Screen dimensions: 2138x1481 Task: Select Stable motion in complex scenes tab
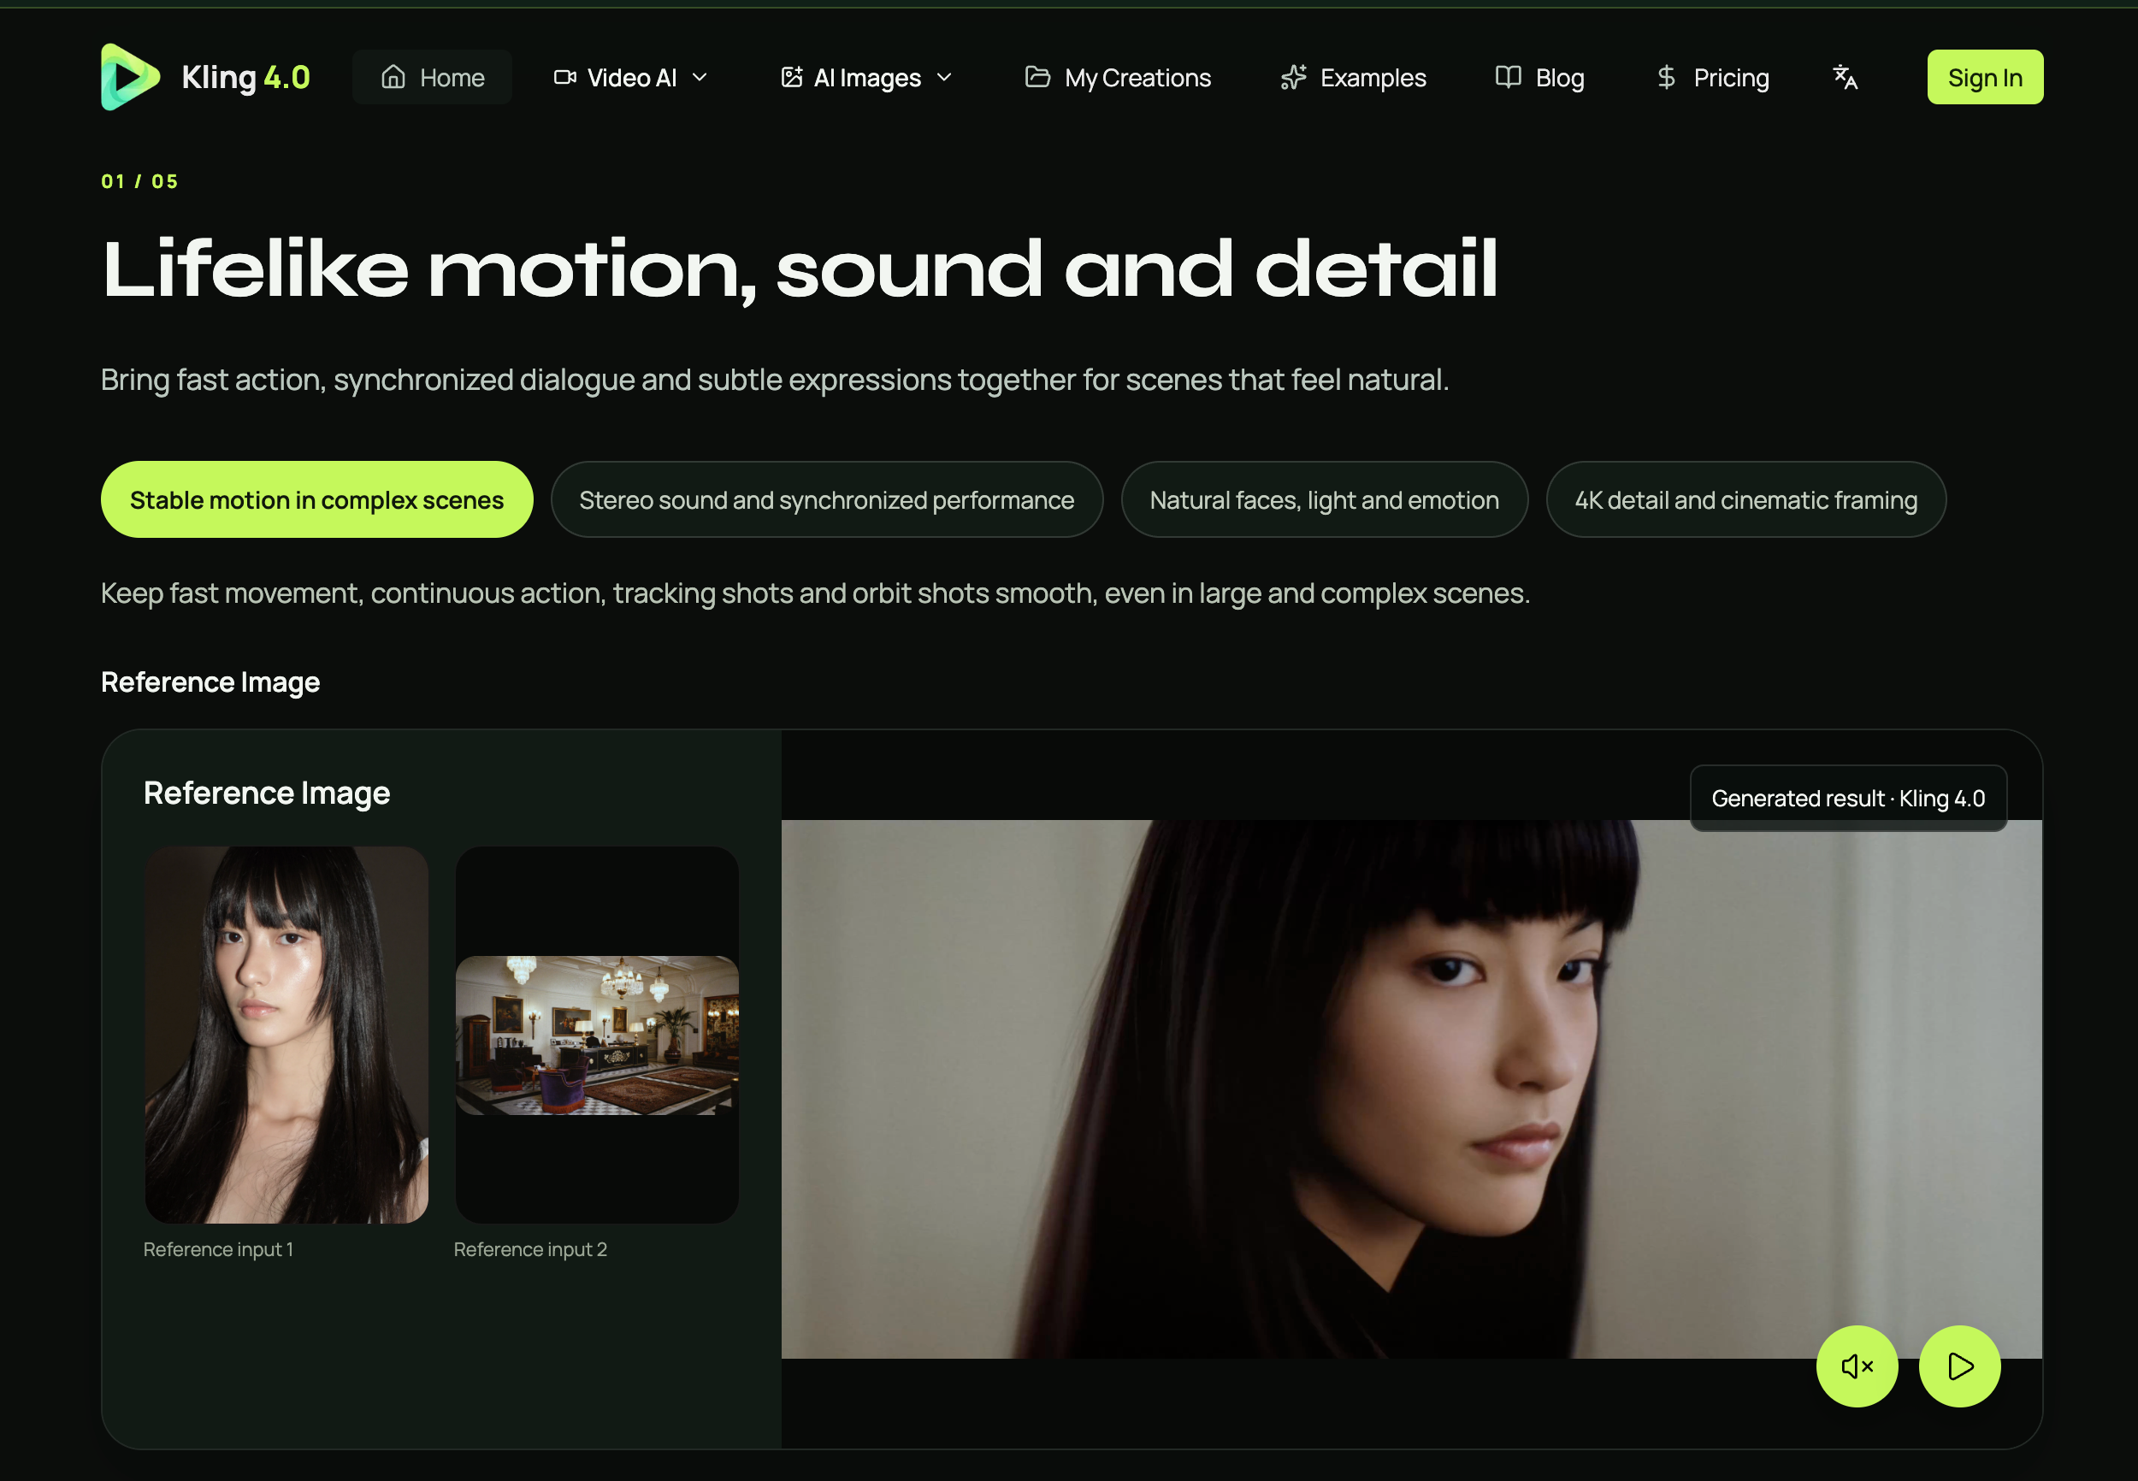coord(316,499)
